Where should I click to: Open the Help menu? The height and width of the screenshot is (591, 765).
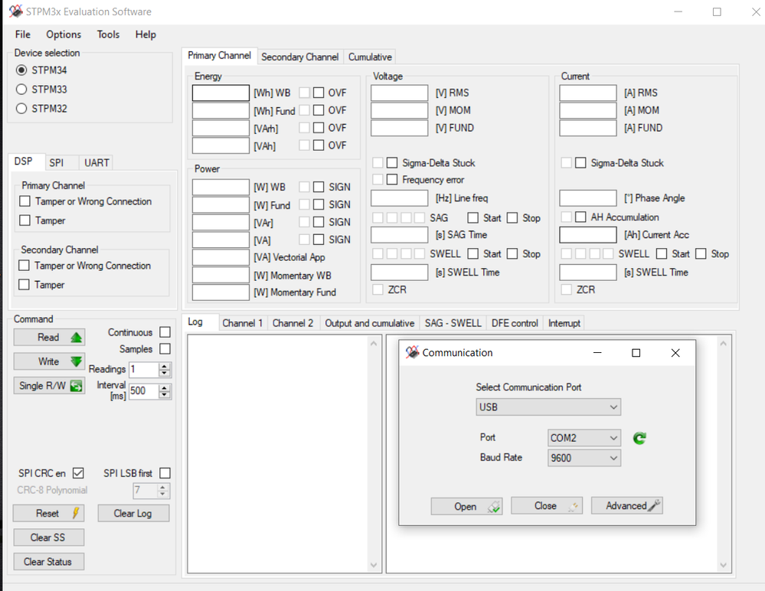point(145,34)
